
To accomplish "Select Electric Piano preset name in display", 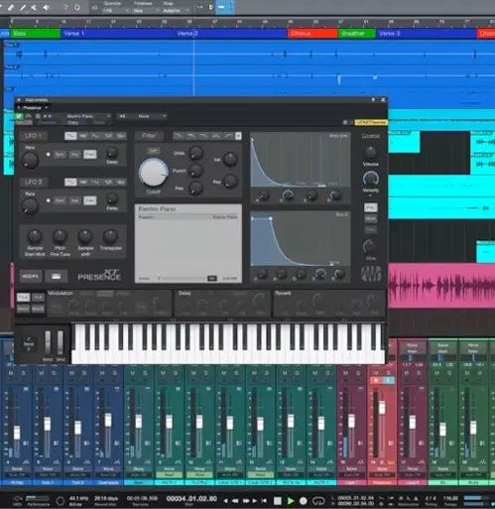I will pos(157,209).
